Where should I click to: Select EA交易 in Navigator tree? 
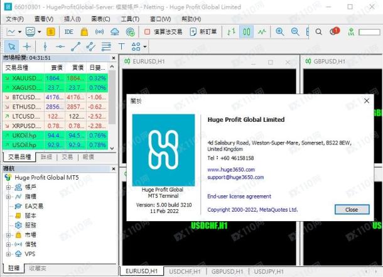click(34, 206)
